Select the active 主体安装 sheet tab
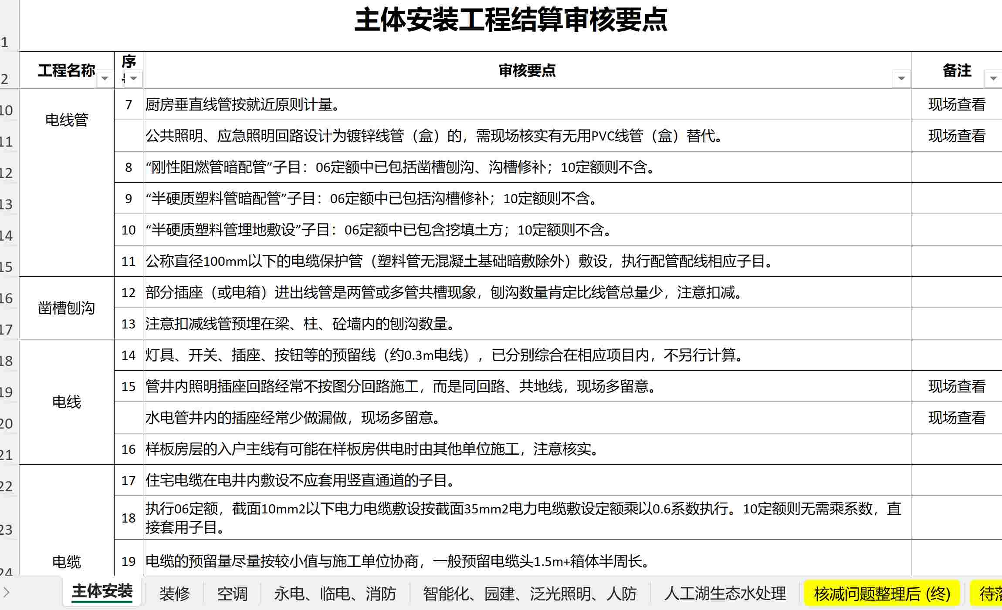 tap(102, 592)
